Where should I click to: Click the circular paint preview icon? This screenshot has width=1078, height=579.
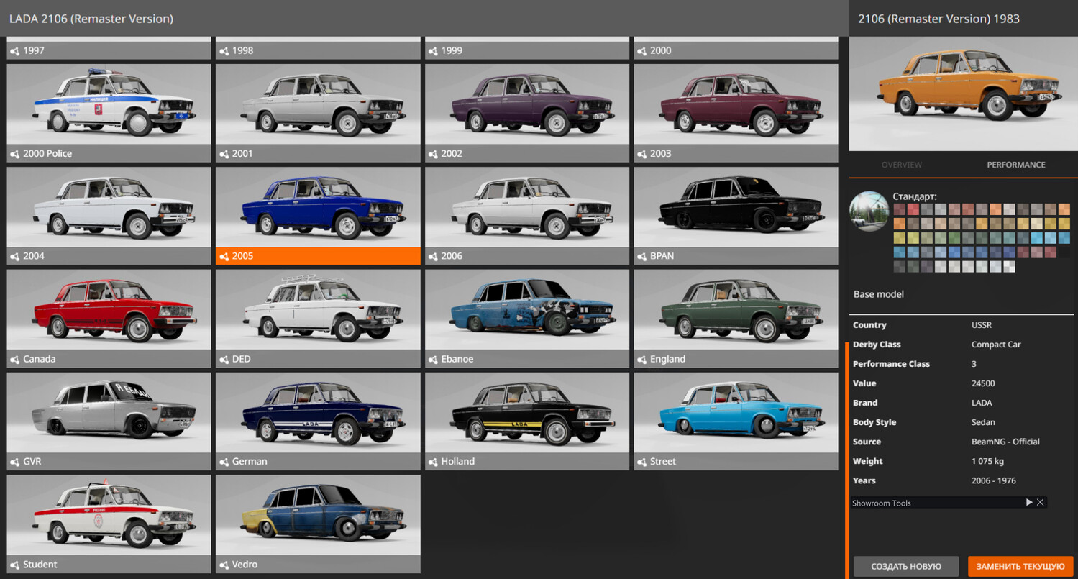[869, 211]
